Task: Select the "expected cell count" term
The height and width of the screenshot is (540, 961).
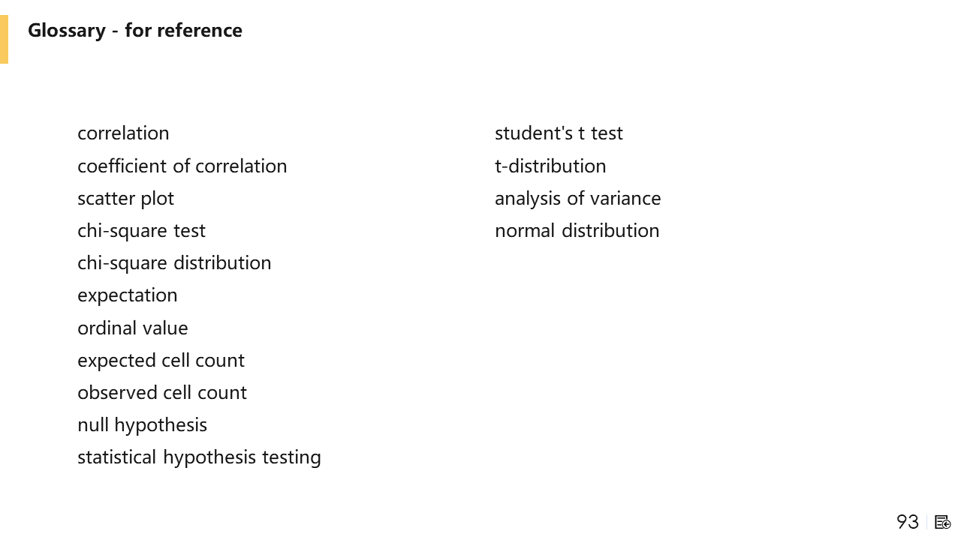Action: click(x=161, y=360)
